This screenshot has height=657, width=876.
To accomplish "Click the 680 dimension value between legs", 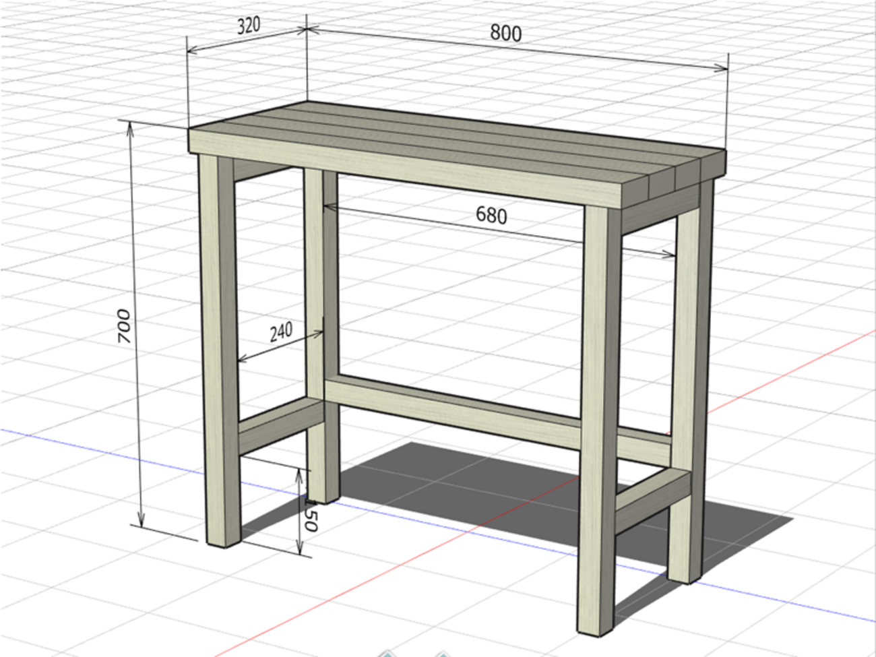I will tap(491, 215).
